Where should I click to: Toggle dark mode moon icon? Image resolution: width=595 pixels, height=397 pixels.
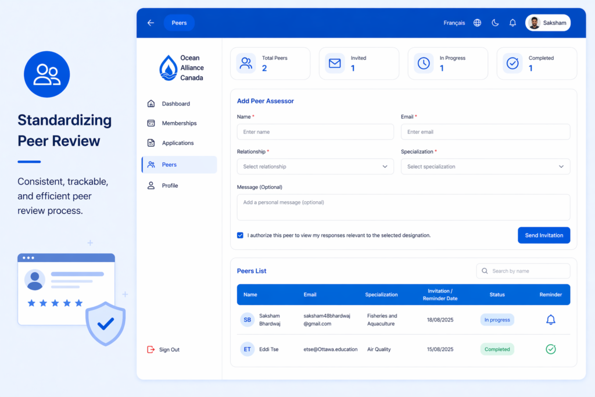495,23
